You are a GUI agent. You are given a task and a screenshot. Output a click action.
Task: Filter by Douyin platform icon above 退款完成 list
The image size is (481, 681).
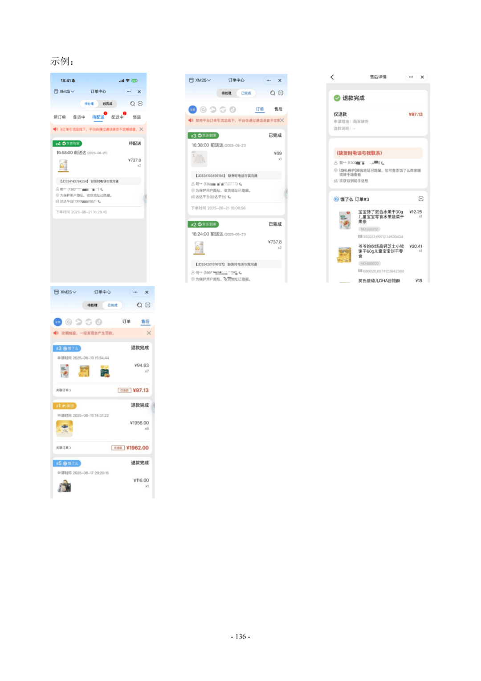click(x=98, y=322)
